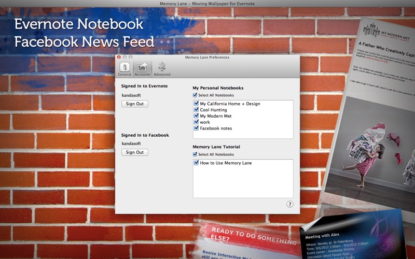Click the Signed In to Evernote label

pos(144,86)
